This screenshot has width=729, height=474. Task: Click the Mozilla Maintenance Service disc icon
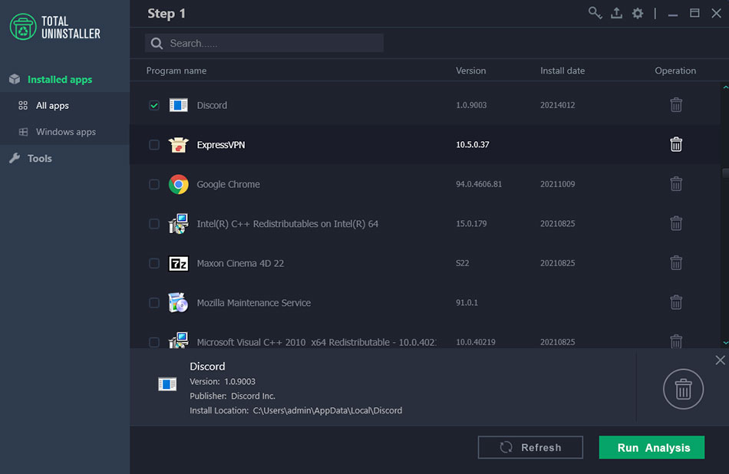[179, 302]
